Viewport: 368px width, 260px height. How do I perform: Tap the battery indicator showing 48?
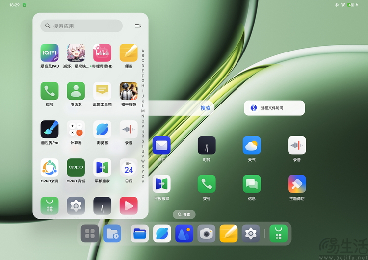pyautogui.click(x=351, y=5)
